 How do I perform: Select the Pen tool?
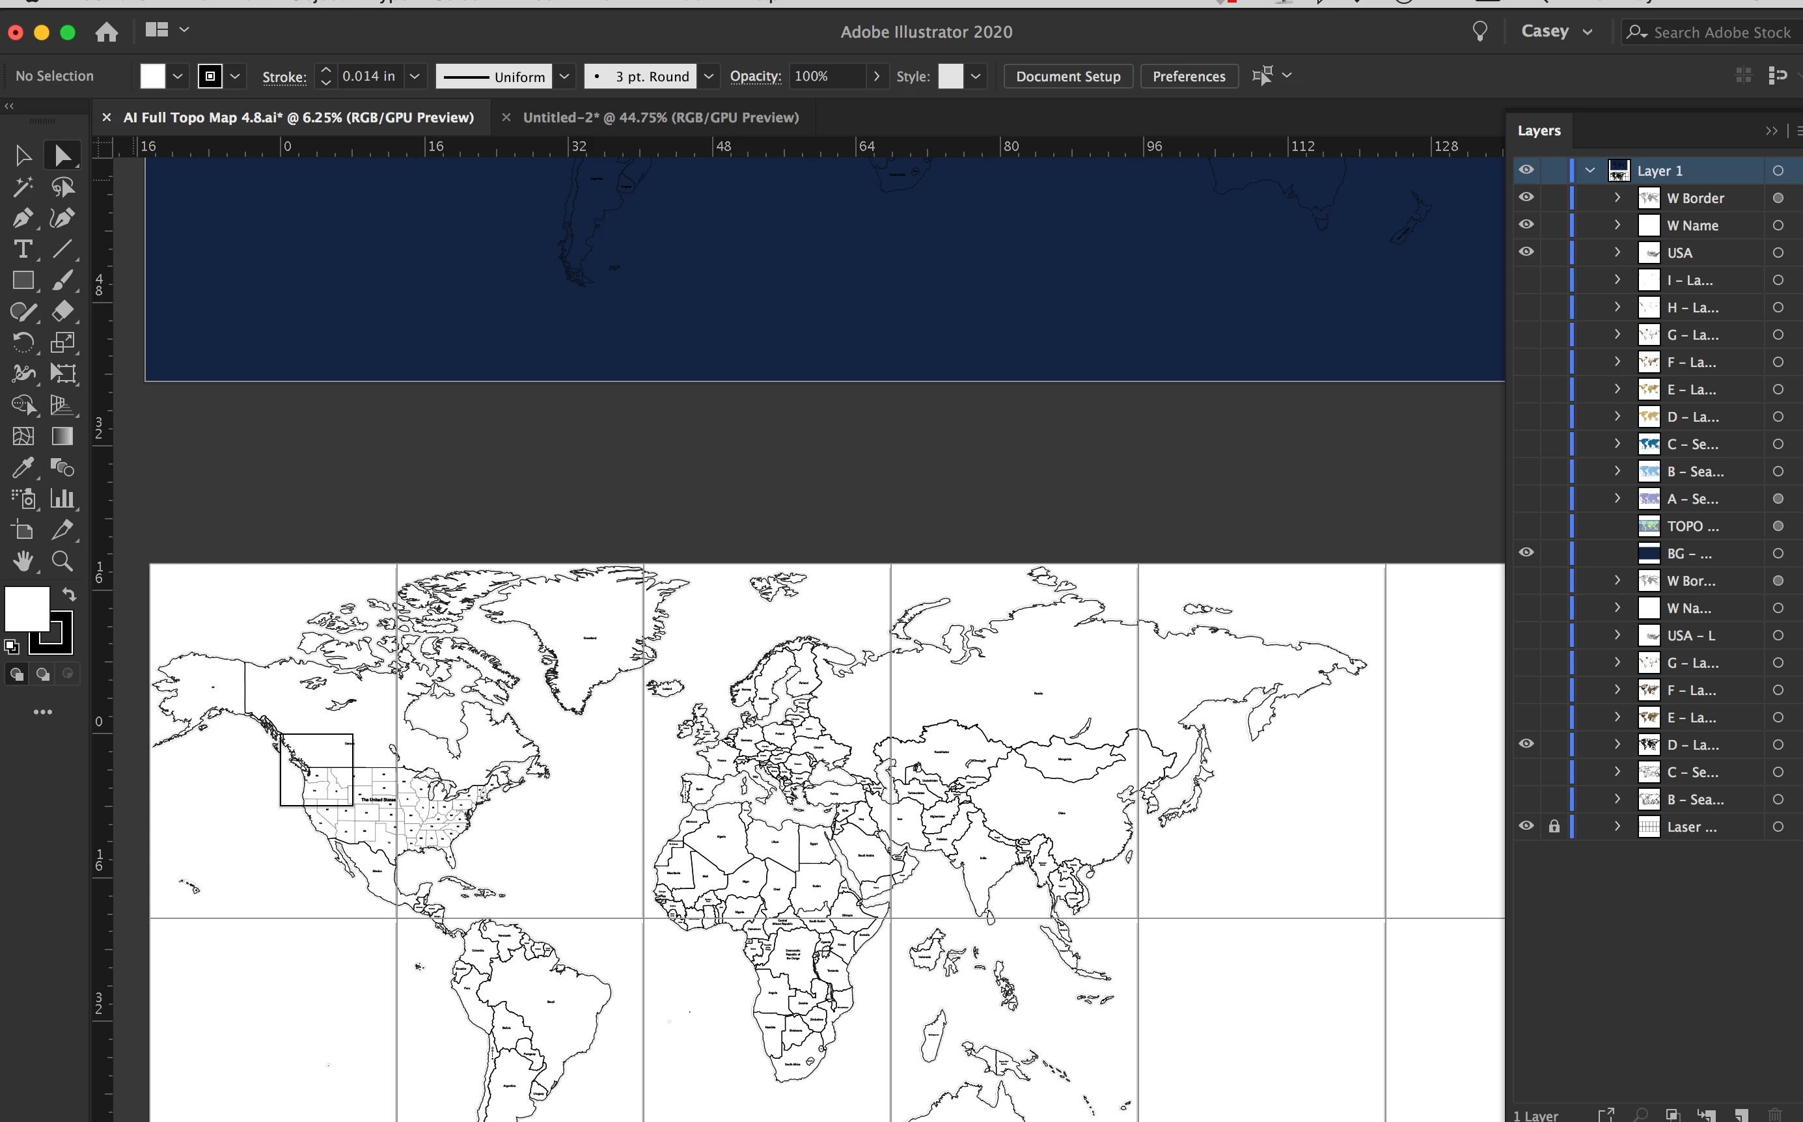coord(22,218)
